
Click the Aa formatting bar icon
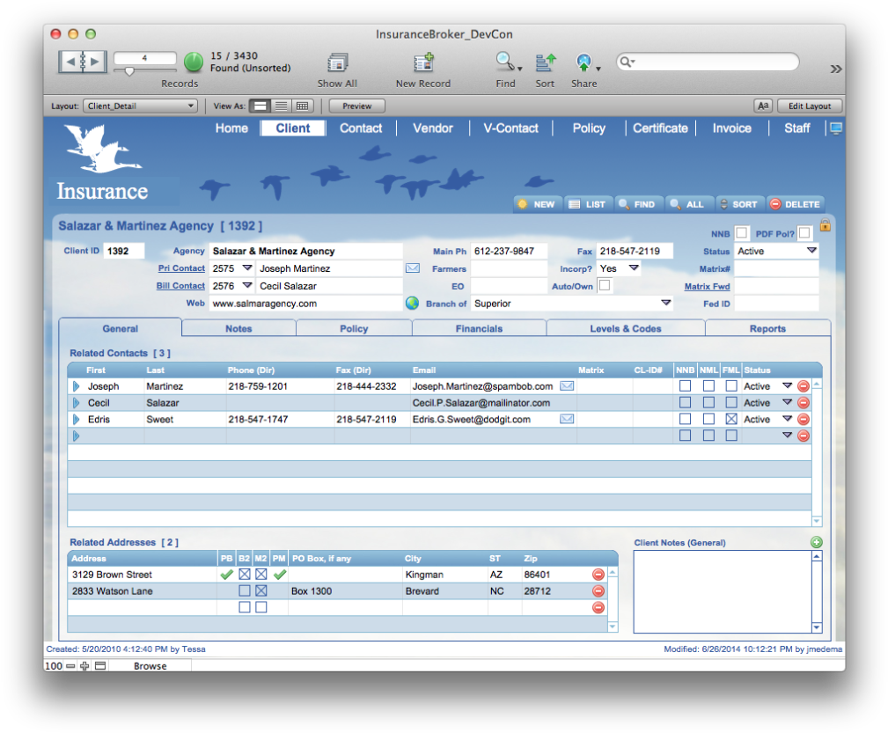(x=763, y=106)
